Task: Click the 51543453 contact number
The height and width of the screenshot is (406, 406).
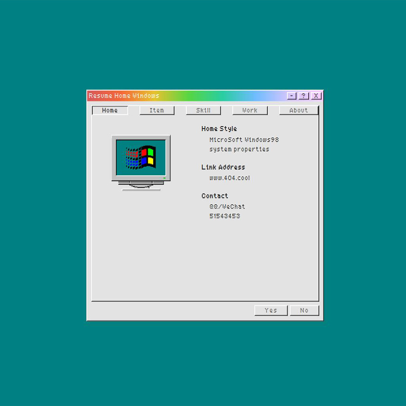Action: 225,216
